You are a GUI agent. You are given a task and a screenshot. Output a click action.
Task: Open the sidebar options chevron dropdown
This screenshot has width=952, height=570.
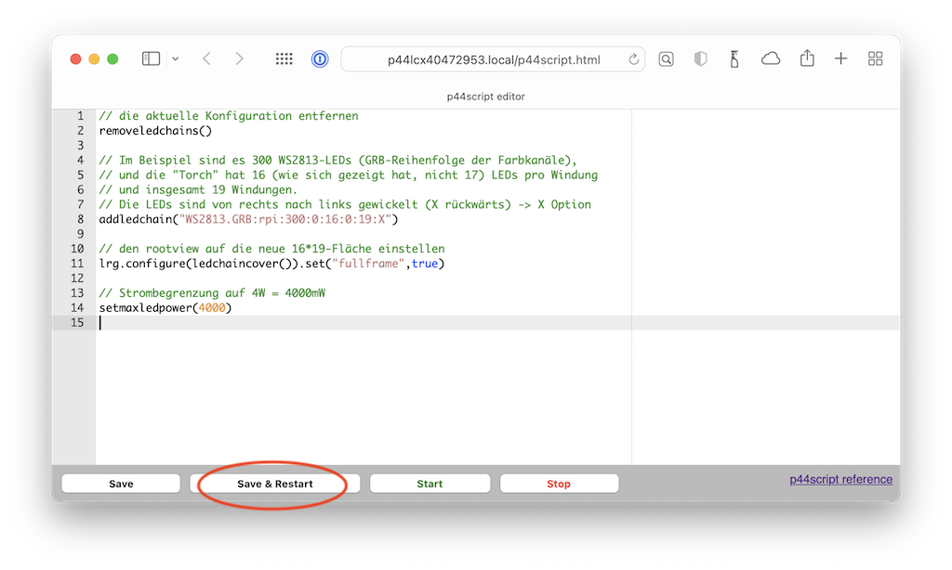coord(174,58)
